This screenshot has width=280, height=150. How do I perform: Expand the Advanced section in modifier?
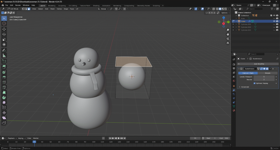[245, 87]
